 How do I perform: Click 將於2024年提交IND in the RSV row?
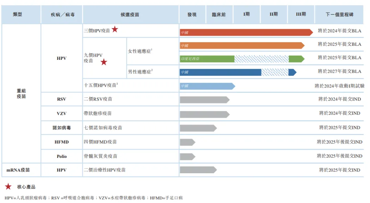(340, 99)
